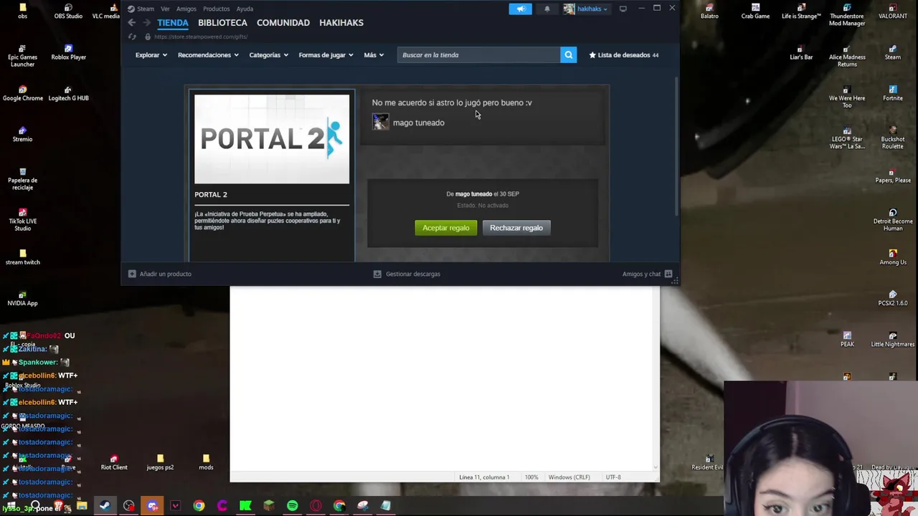Click Steam's back navigation arrow

coord(132,23)
